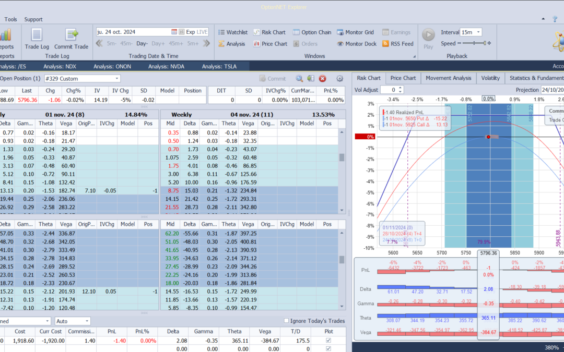This screenshot has width=564, height=352.
Task: Switch to Analysis: ONON tab
Action: (112, 66)
